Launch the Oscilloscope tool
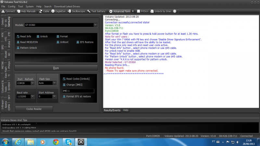The height and width of the screenshot is (146, 260). pos(76,11)
